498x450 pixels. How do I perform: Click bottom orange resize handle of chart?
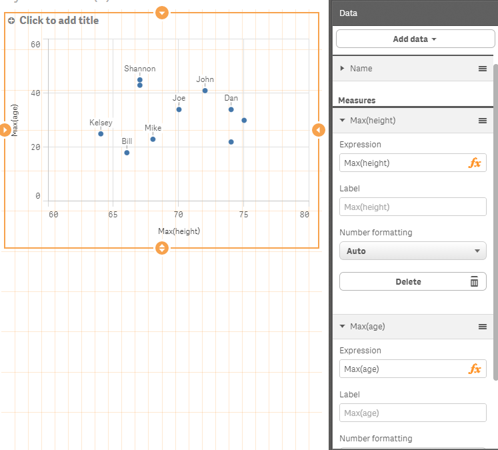[x=161, y=249]
